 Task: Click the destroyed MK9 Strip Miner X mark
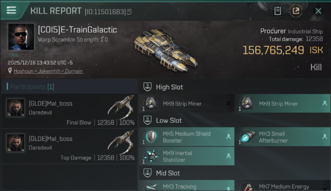(x=228, y=103)
